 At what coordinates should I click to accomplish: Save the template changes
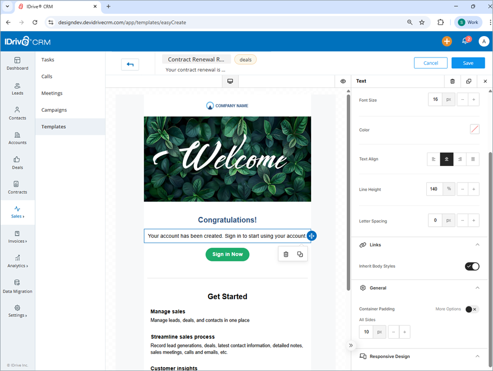click(x=468, y=62)
